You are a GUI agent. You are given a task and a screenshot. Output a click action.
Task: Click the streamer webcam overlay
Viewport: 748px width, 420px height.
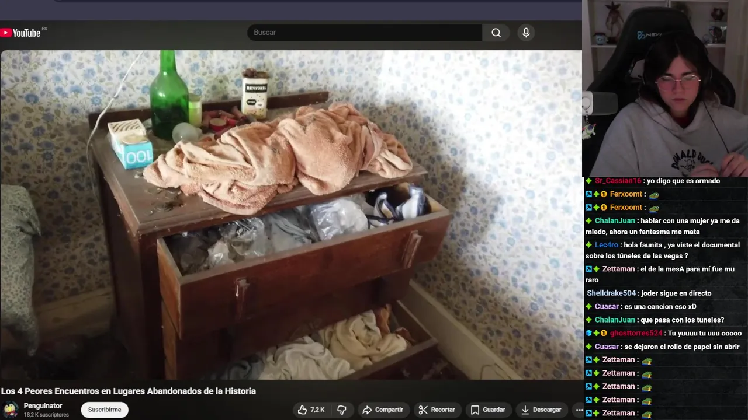[665, 88]
